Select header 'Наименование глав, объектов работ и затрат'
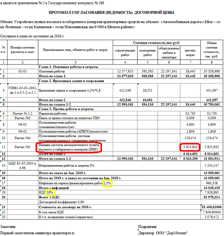224x236 pixels. click(x=76, y=50)
